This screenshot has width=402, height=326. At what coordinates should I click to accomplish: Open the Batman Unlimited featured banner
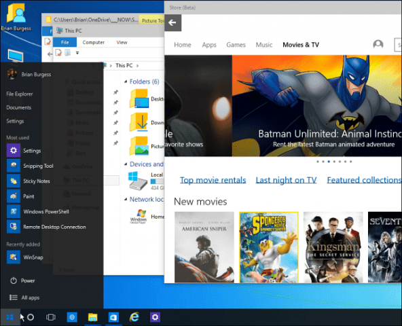point(317,106)
